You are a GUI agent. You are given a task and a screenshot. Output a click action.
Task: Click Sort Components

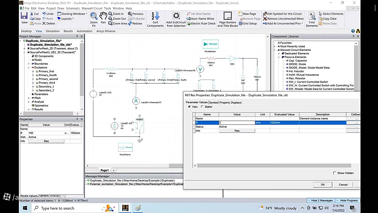pos(155,19)
